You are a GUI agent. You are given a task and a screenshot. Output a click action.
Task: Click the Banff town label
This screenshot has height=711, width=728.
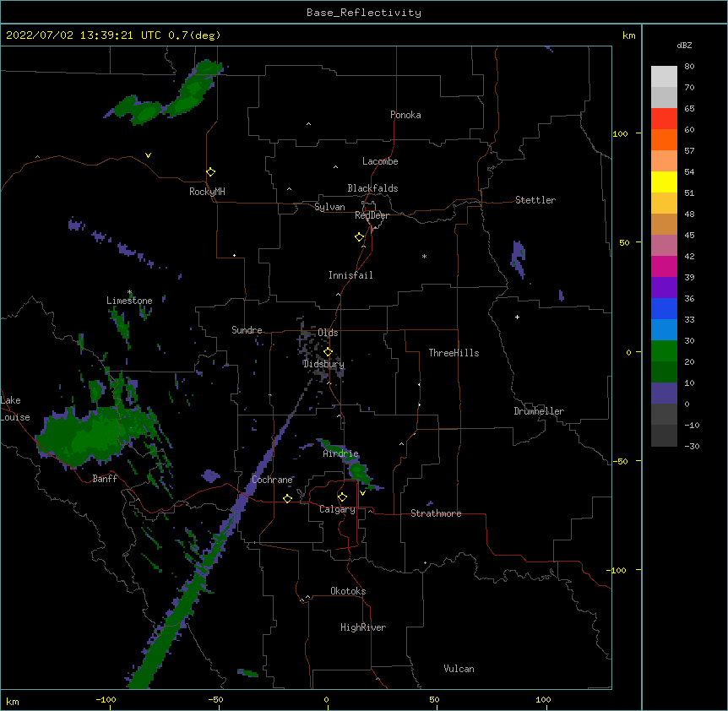(105, 479)
